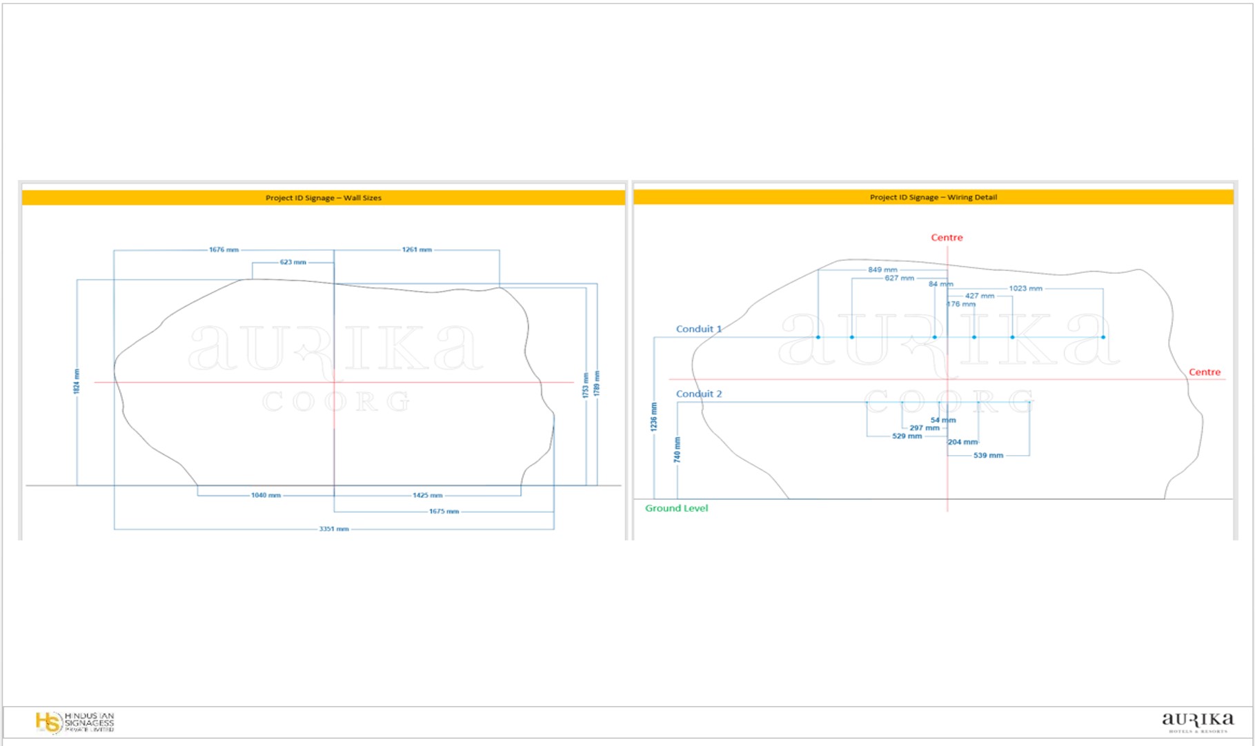The height and width of the screenshot is (746, 1255).
Task: Click the vertical 740 mm height label
Action: [677, 450]
